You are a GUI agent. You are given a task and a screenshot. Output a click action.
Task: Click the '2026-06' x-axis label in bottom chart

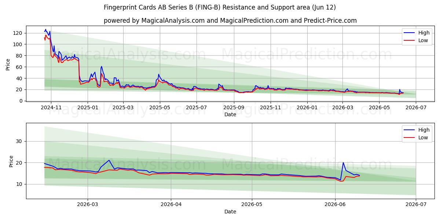click(335, 205)
